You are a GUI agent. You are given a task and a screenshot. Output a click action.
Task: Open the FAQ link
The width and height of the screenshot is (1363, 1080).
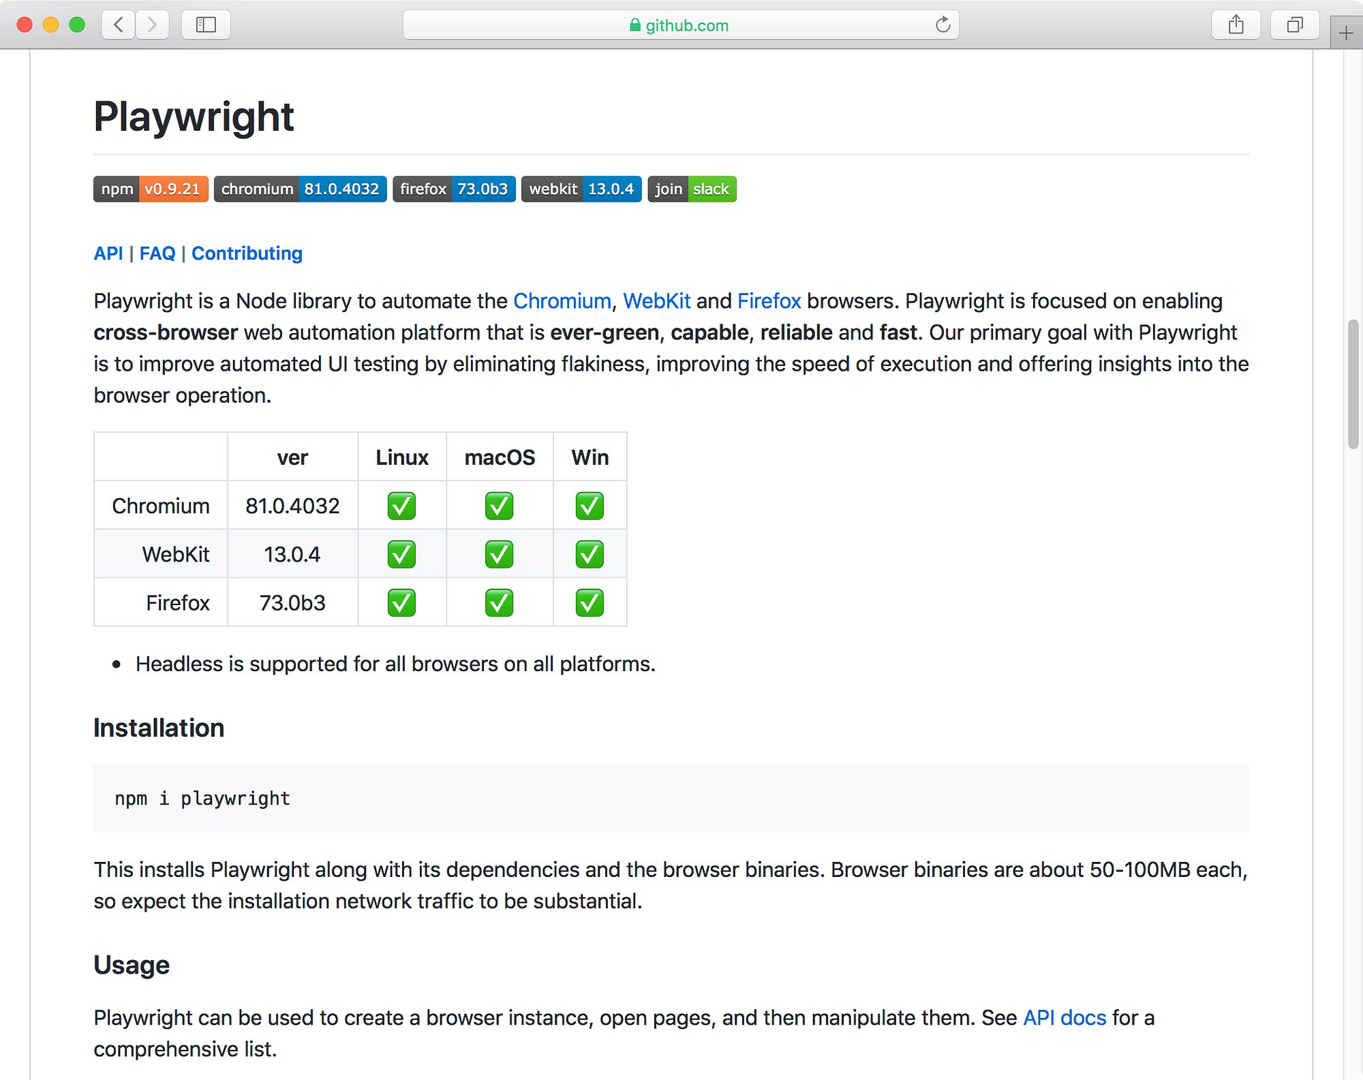[x=157, y=253]
